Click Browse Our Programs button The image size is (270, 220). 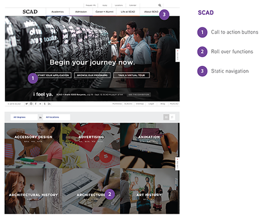(92, 75)
